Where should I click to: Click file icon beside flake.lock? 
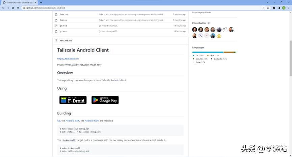click(56, 14)
